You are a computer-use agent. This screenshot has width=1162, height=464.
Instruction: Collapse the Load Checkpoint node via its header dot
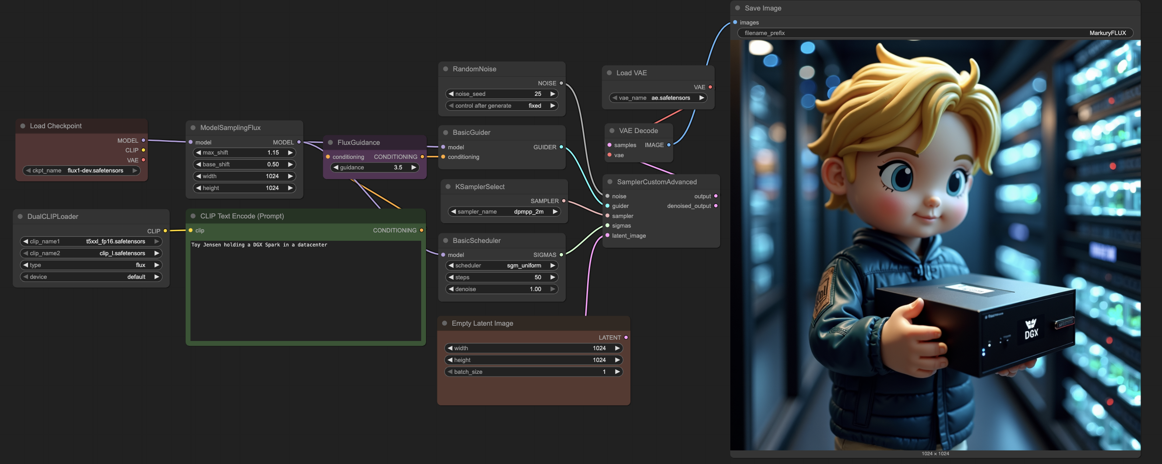click(23, 126)
